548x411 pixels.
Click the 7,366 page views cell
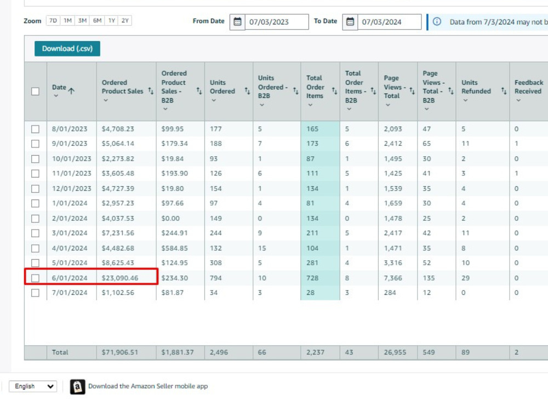[393, 278]
